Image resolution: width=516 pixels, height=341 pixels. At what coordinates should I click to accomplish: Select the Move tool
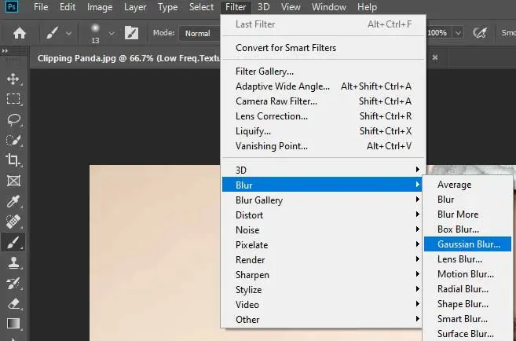pos(13,79)
